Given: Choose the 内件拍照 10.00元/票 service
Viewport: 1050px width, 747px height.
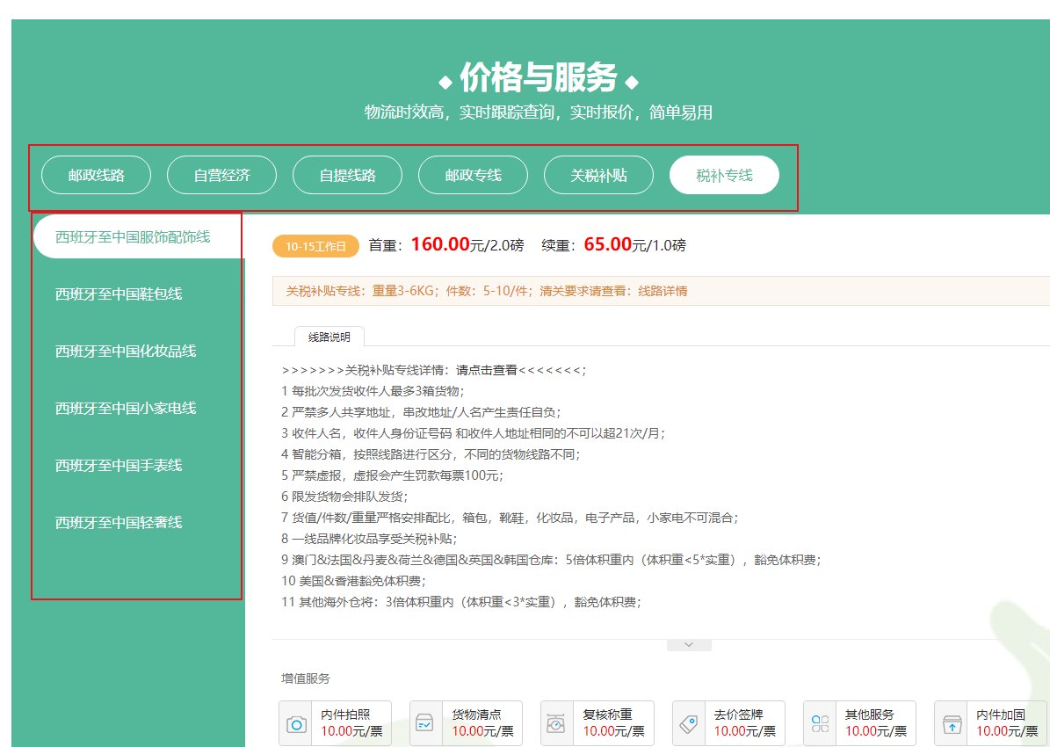Looking at the screenshot, I should (335, 723).
